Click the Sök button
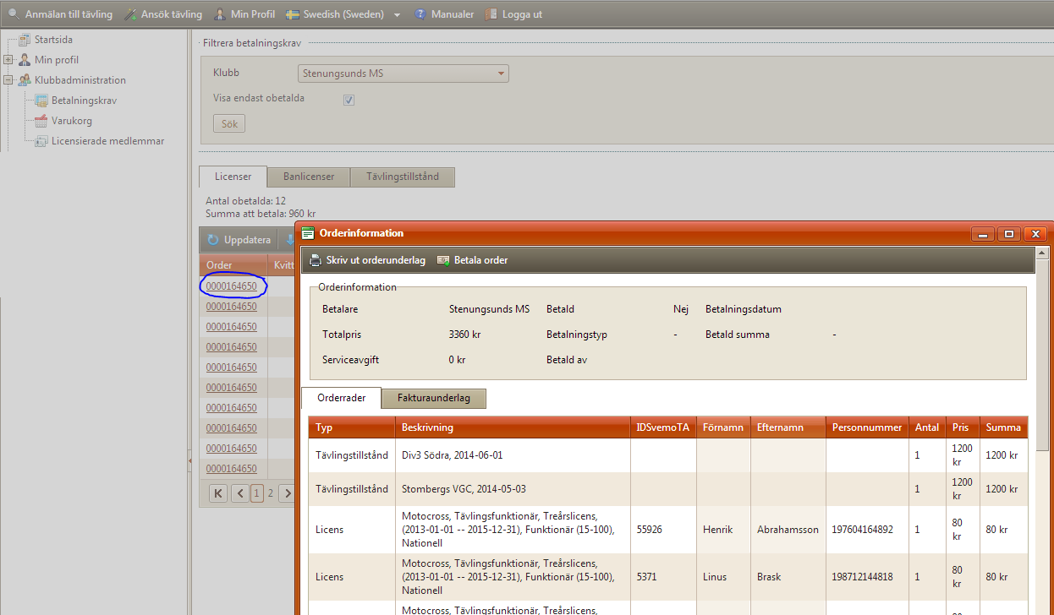 click(229, 124)
